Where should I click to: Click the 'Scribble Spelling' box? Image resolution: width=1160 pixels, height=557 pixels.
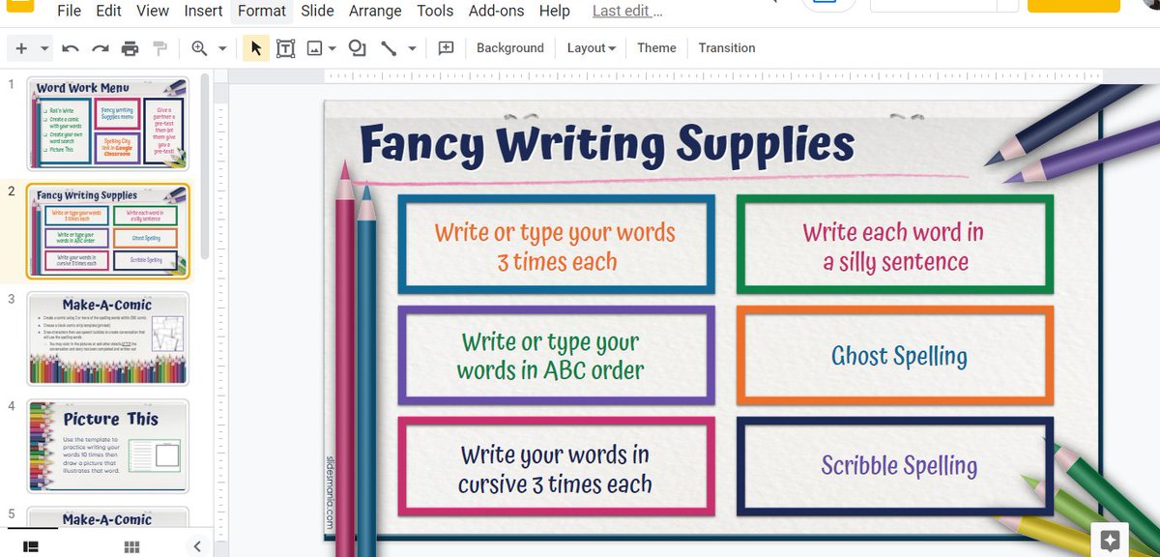895,467
